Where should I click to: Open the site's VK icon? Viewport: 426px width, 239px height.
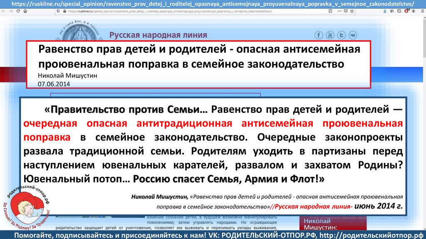(x=353, y=35)
